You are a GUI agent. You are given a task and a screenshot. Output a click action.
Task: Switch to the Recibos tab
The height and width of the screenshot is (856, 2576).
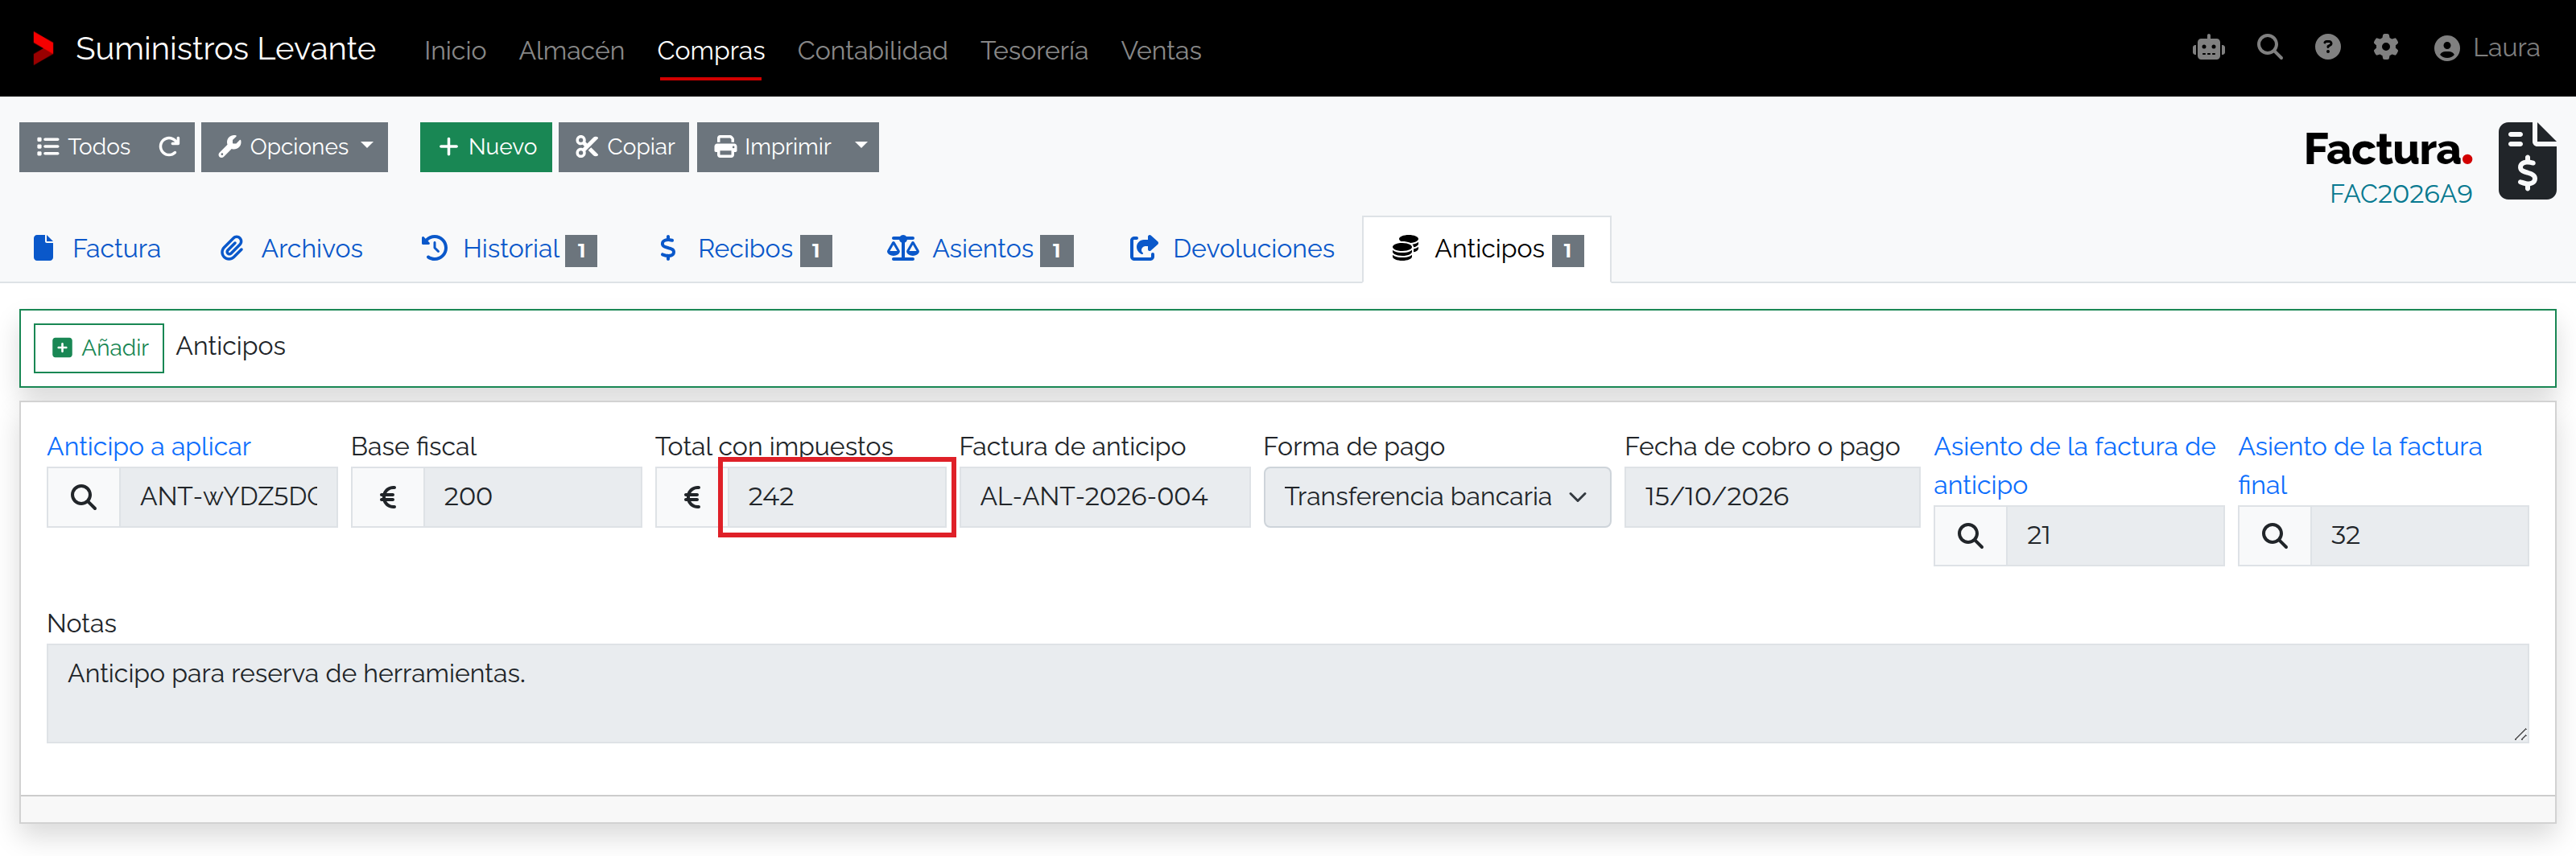tap(744, 249)
